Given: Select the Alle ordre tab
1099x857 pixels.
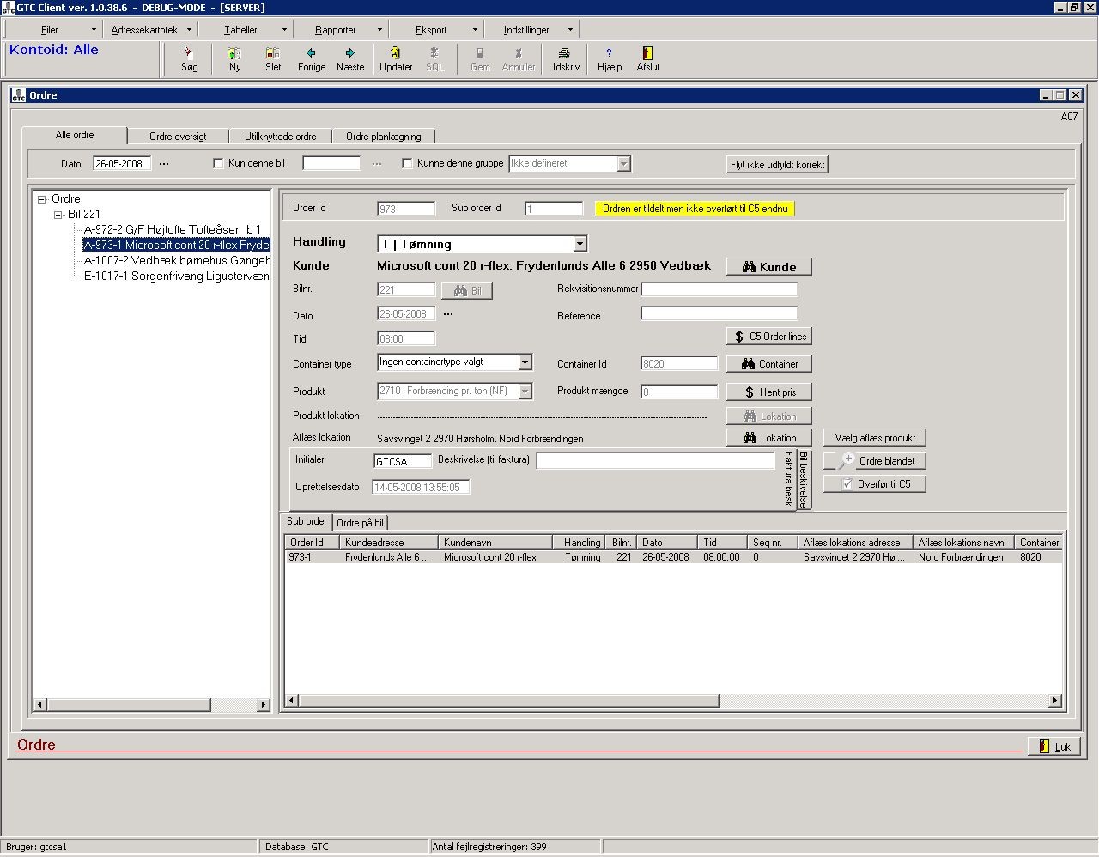Looking at the screenshot, I should 75,135.
